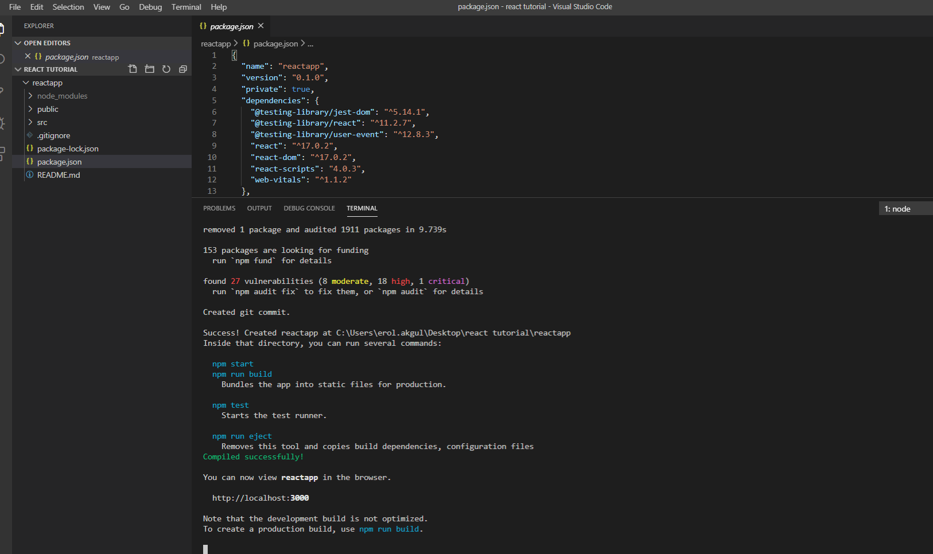Open the Search view in activity bar
Viewport: 933px width, 554px height.
(x=2, y=59)
